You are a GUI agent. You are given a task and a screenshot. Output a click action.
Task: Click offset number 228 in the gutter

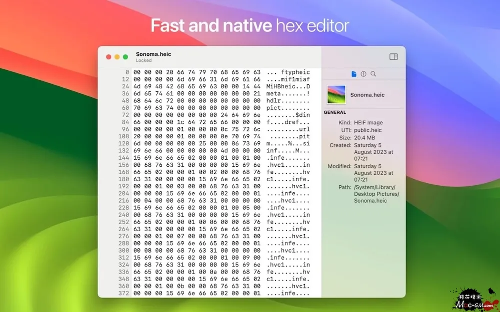pyautogui.click(x=123, y=208)
